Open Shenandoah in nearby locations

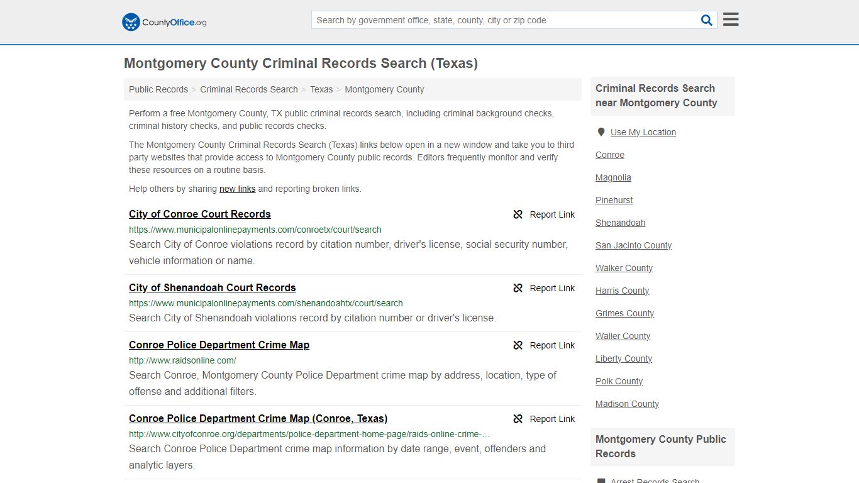point(621,223)
